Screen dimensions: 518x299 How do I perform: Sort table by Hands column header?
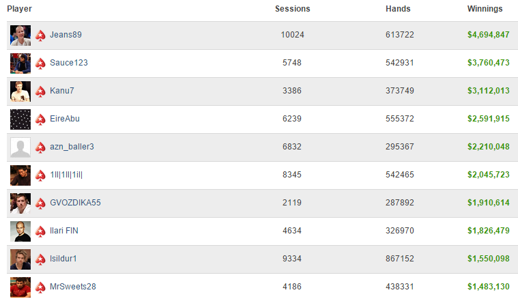tap(398, 9)
